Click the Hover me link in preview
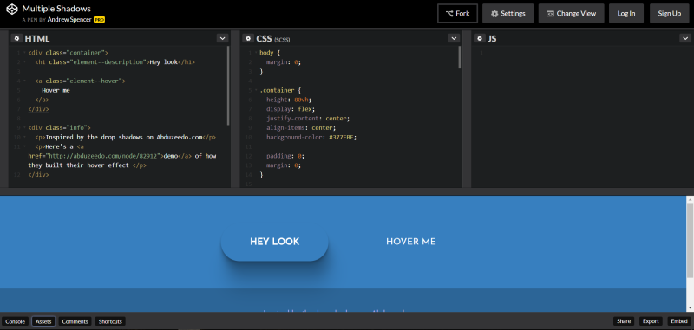Viewport: 694px width, 330px height. 410,242
